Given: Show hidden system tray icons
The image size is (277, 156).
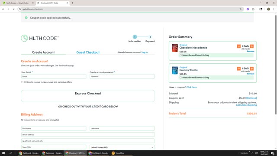Looking at the screenshot, I should [252, 153].
